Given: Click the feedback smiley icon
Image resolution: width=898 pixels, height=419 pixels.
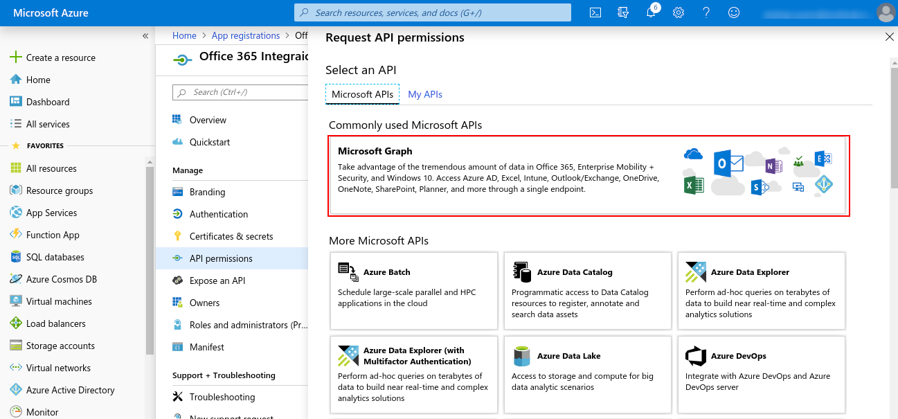Looking at the screenshot, I should point(734,12).
